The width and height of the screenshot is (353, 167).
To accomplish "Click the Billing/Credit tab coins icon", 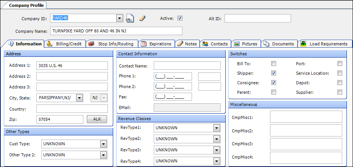I will click(x=50, y=44).
